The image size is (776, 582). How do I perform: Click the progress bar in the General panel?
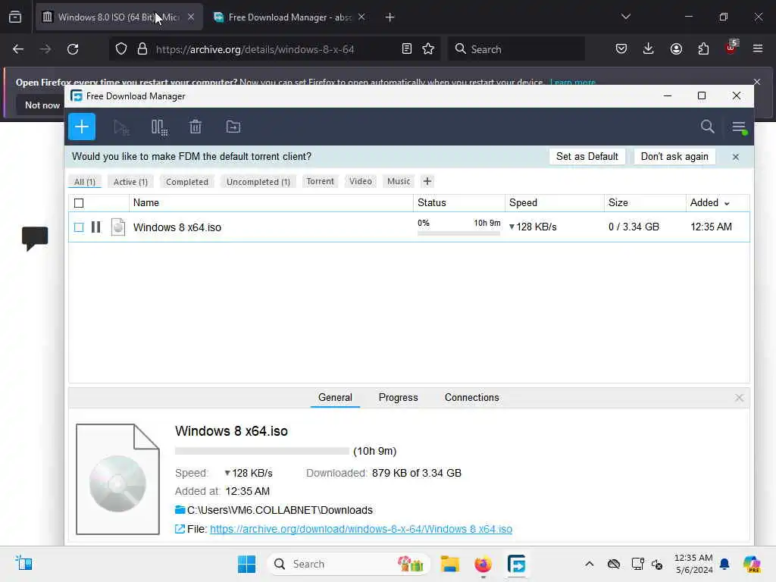coord(261,451)
